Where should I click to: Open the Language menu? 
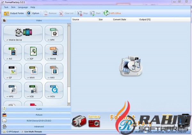pyautogui.click(x=23, y=7)
